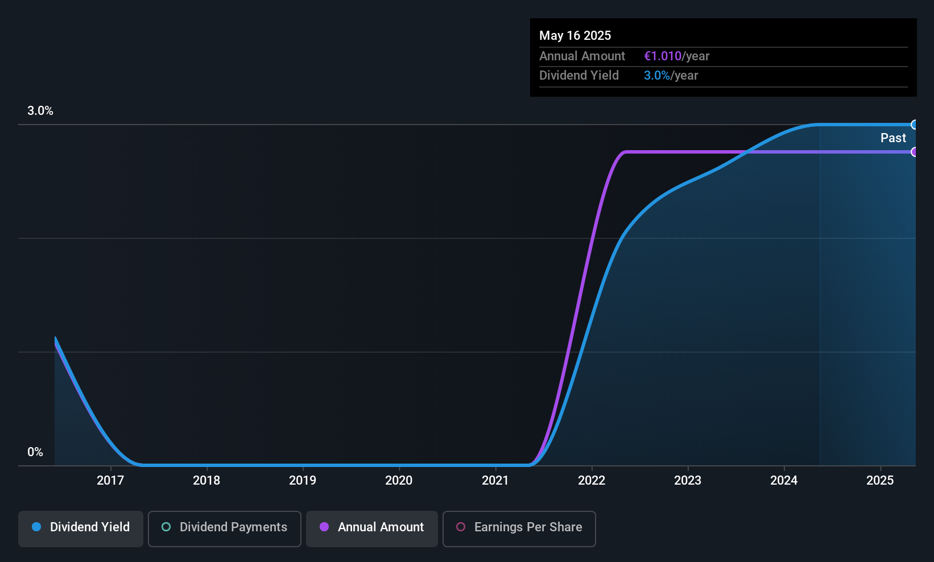Click the 0% y-axis label
The image size is (934, 562).
pyautogui.click(x=35, y=452)
